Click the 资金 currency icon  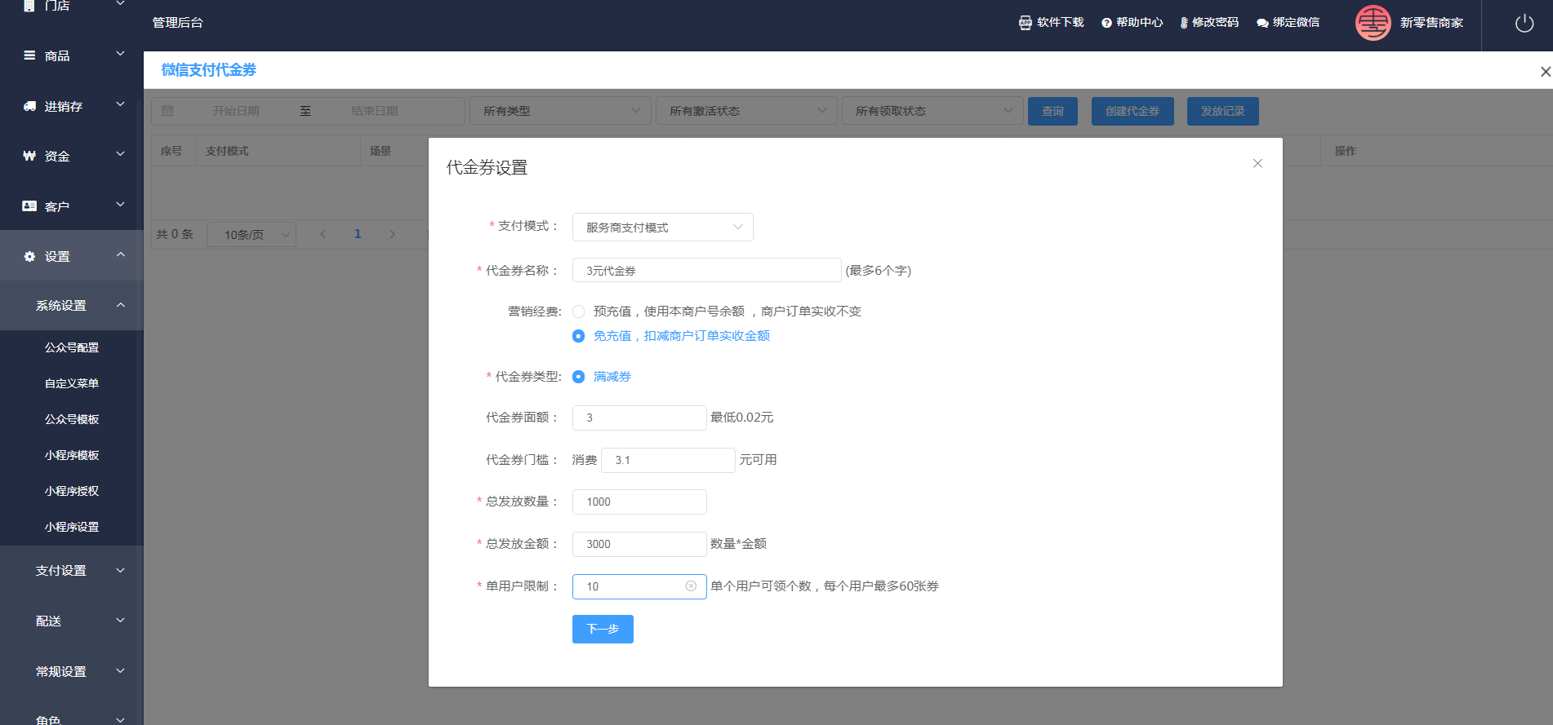pos(29,156)
